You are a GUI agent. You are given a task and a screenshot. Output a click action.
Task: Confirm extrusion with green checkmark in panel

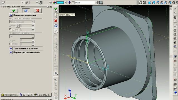[x=14, y=11]
